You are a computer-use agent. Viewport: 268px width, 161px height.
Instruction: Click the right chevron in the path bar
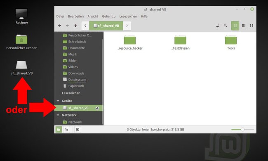pyautogui.click(x=127, y=26)
